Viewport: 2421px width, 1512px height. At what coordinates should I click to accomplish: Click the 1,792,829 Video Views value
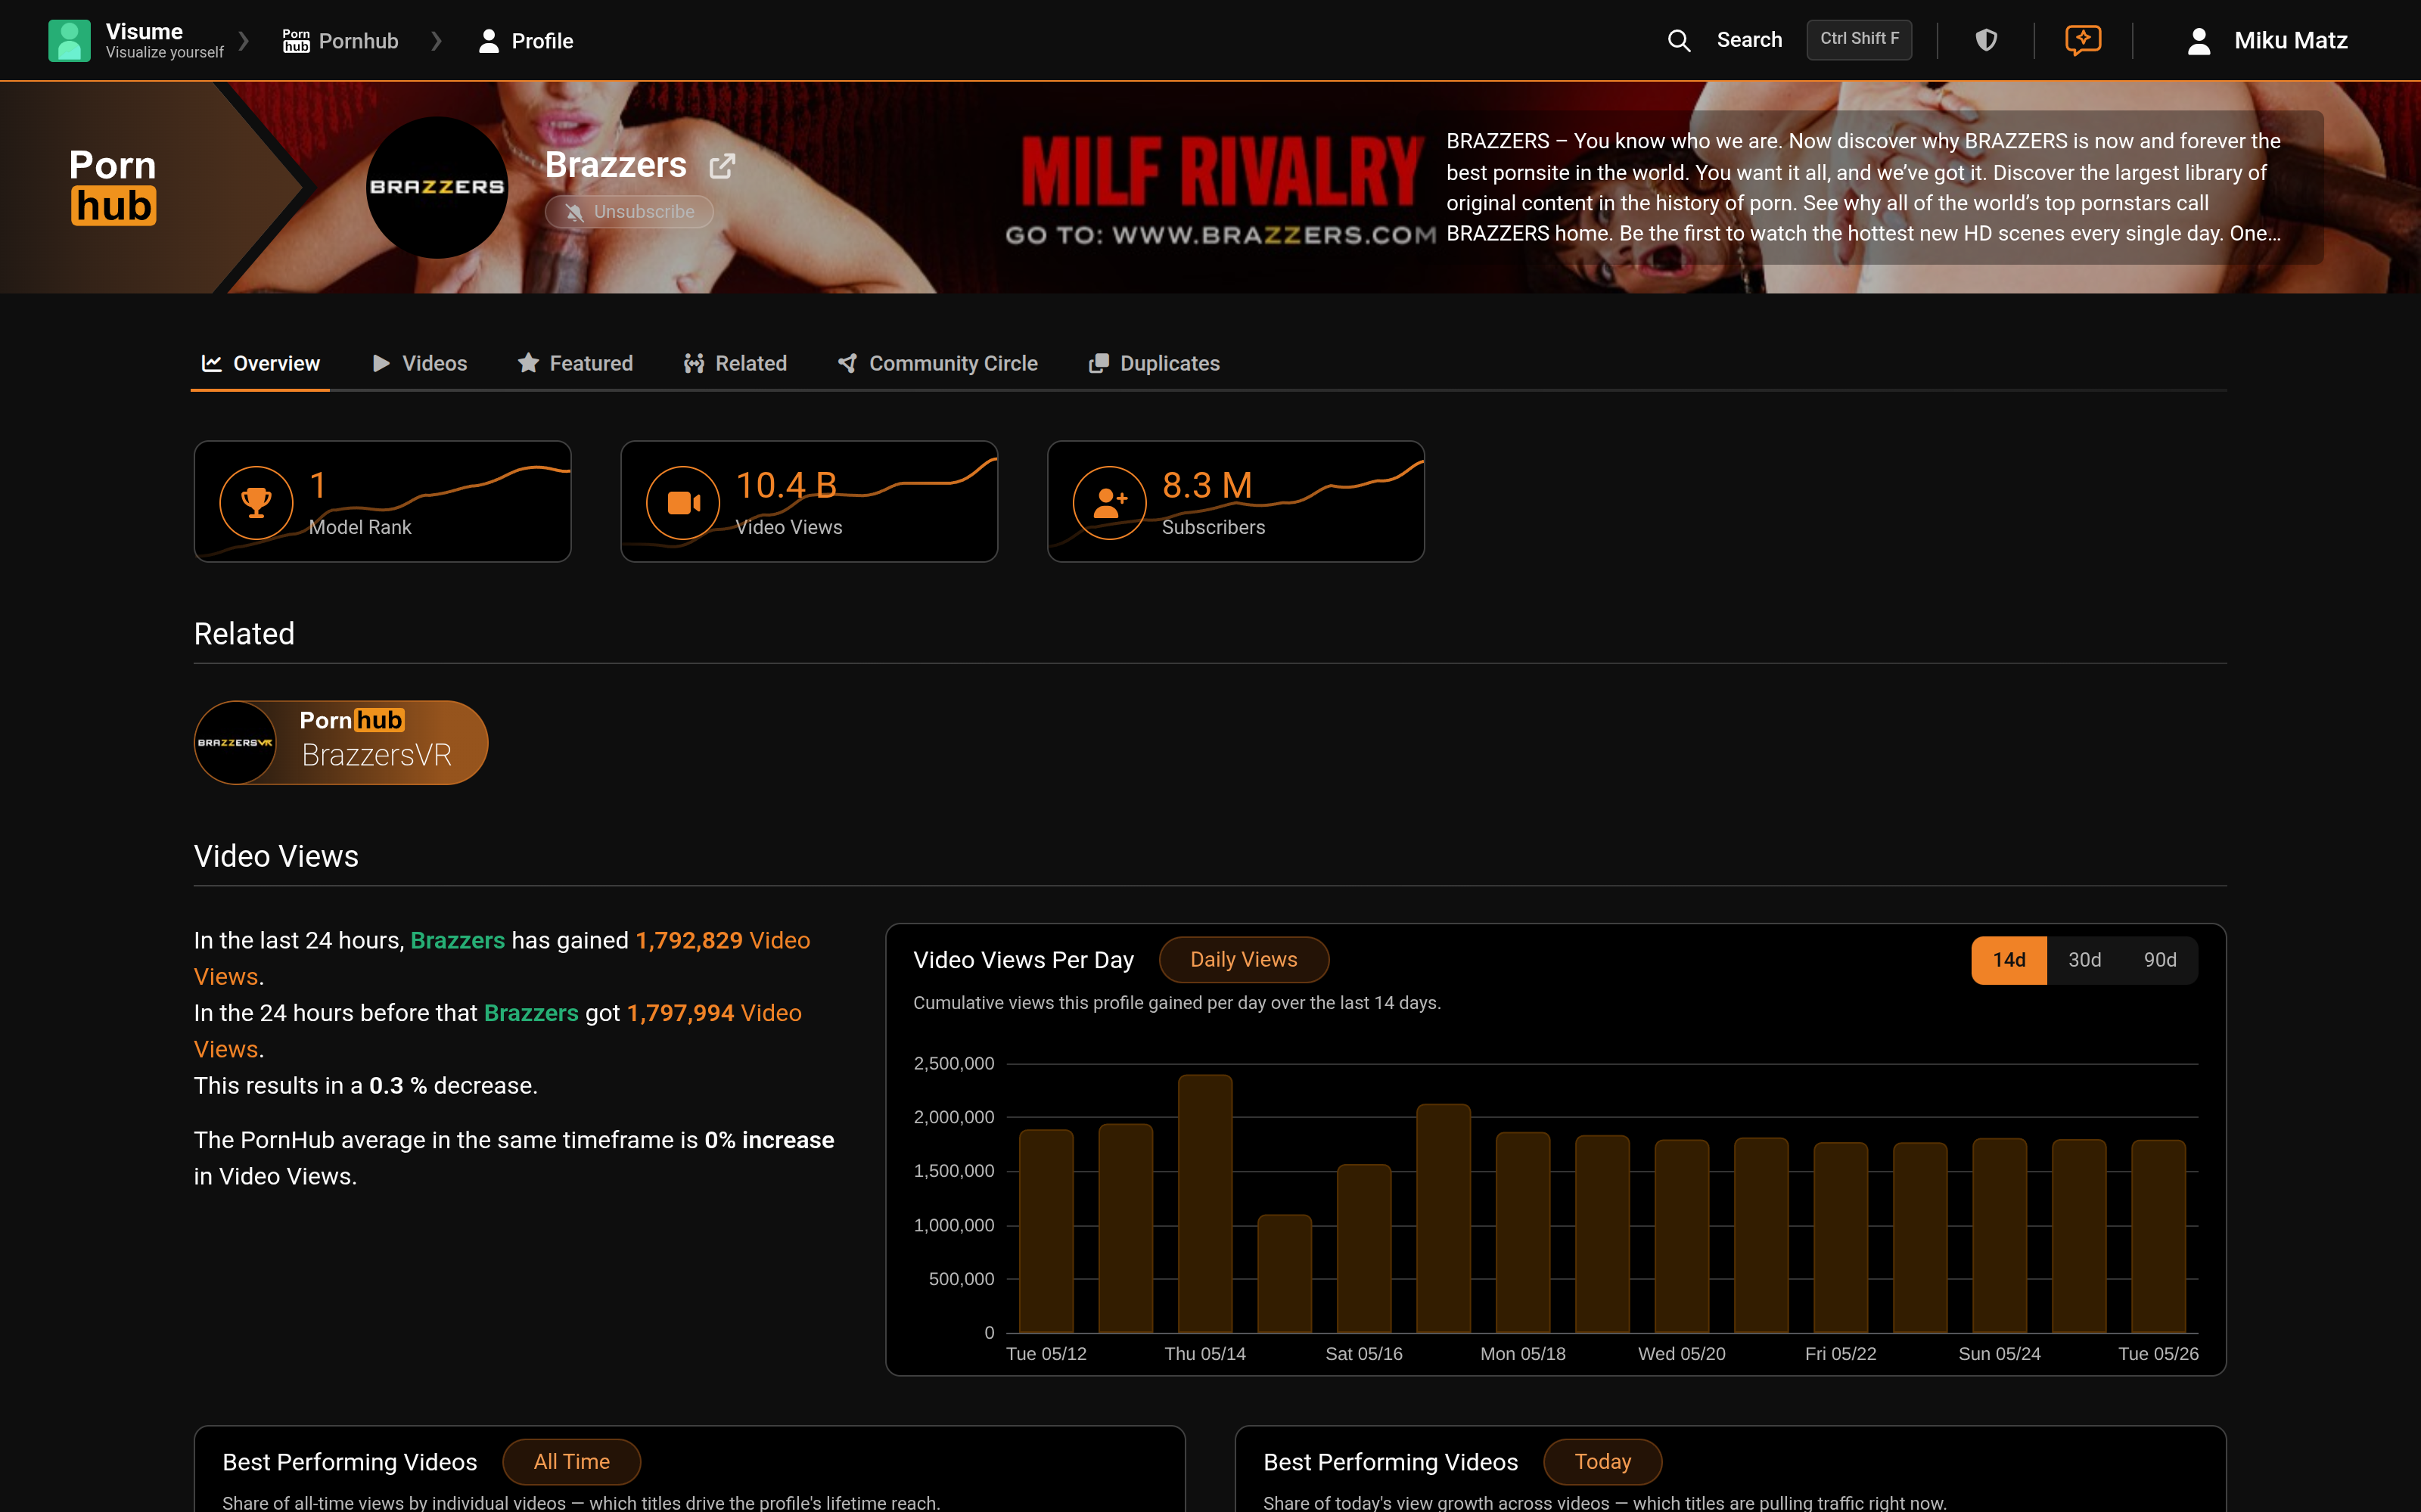[689, 940]
